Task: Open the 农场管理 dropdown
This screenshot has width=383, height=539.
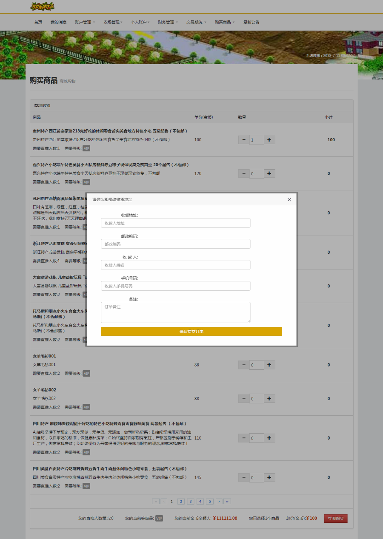Action: point(112,22)
